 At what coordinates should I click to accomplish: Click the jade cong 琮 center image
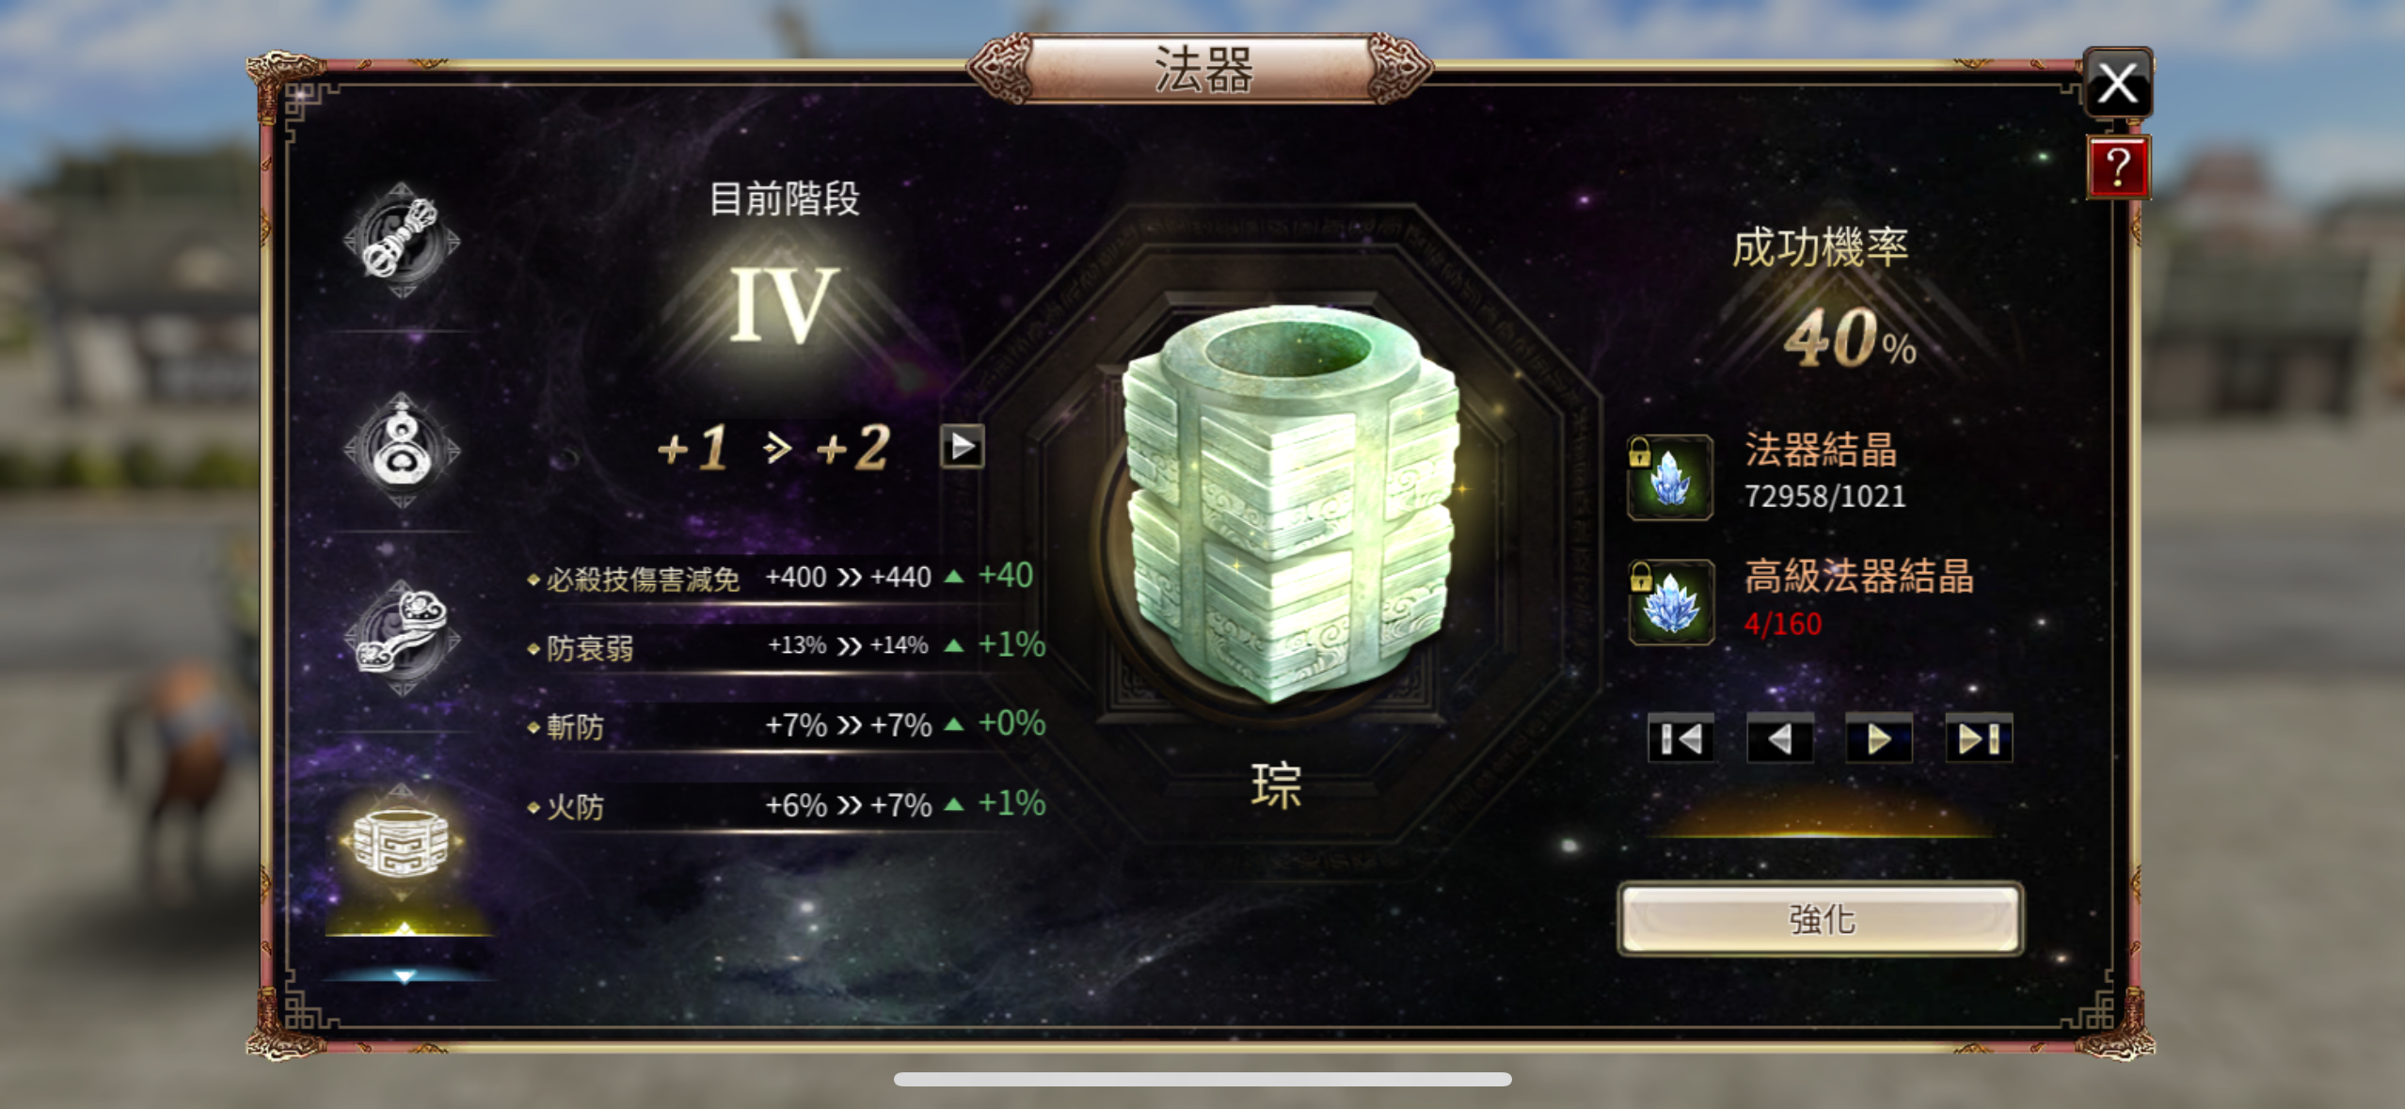point(1289,503)
